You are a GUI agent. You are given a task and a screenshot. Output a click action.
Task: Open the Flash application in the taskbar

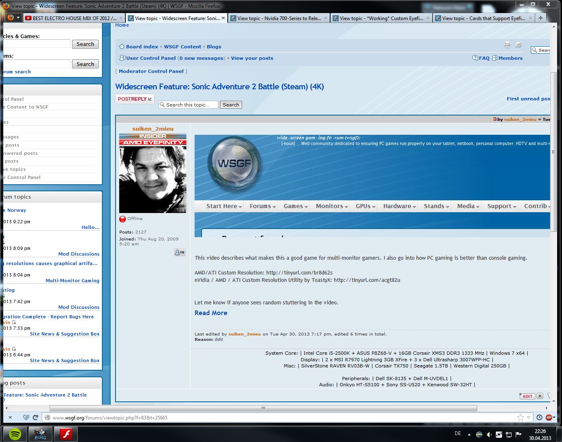tap(66, 434)
